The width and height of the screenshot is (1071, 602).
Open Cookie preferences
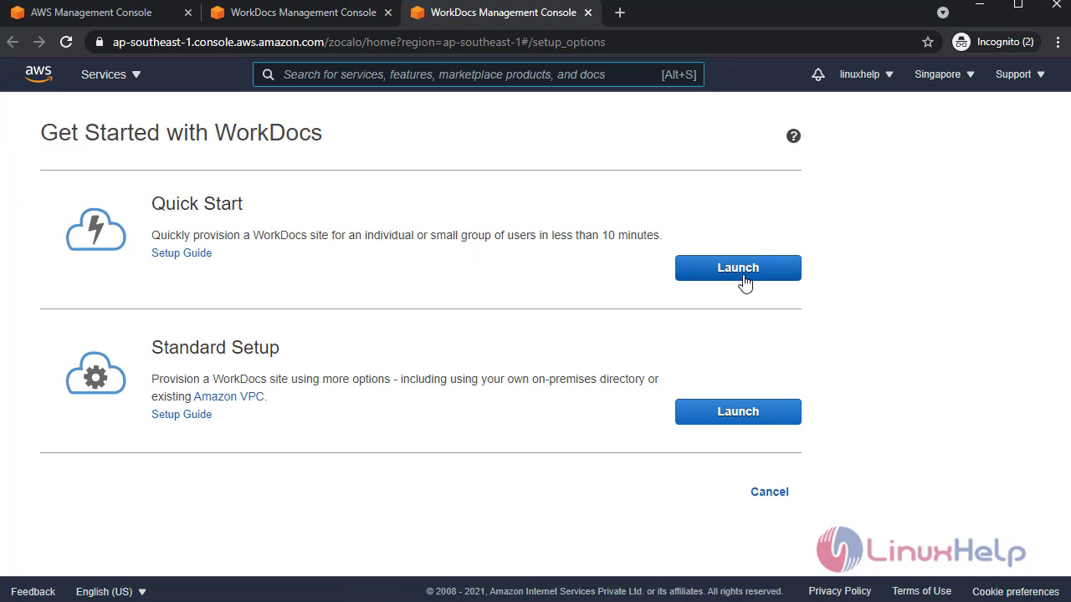(1016, 591)
